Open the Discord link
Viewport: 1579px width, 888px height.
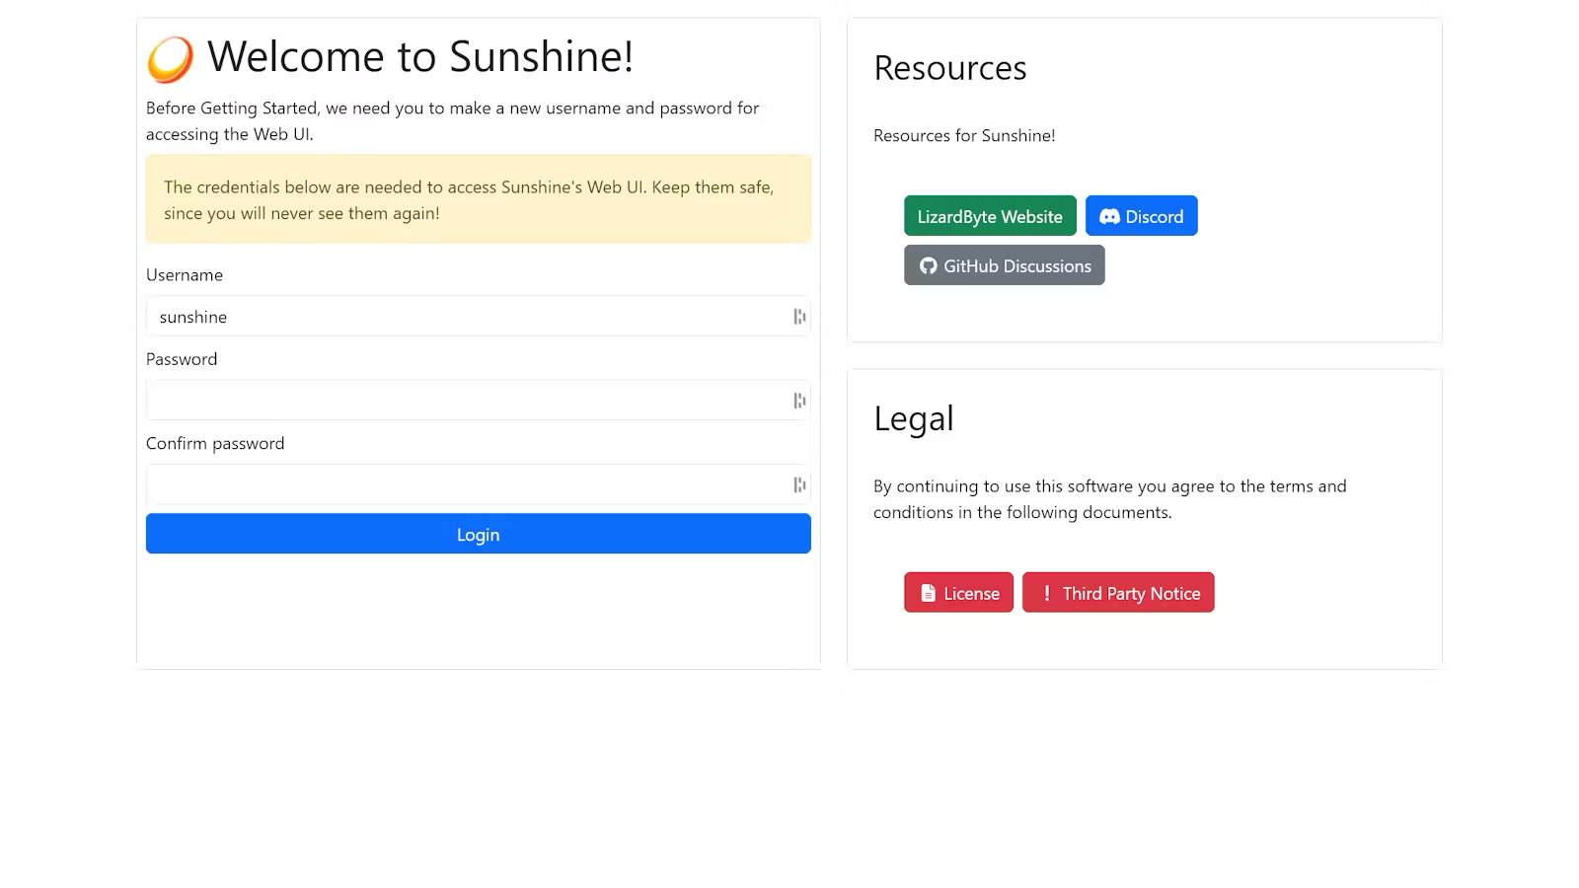click(x=1142, y=215)
